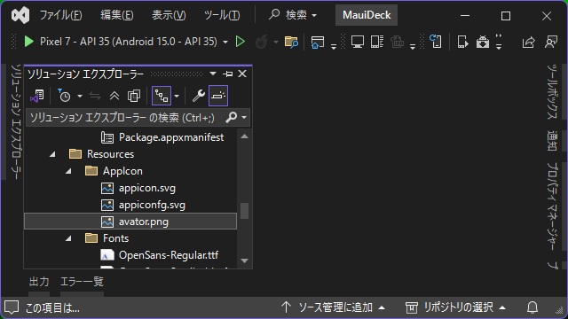Screen dimensions: 568x319
Task: Open the 編集(E) menu
Action: [116, 15]
